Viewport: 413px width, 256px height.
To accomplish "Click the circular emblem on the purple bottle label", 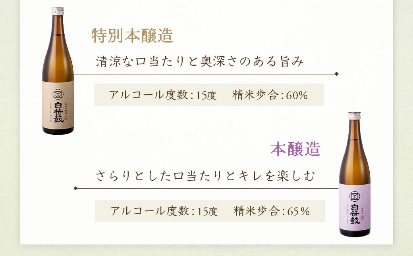I will click(x=355, y=196).
